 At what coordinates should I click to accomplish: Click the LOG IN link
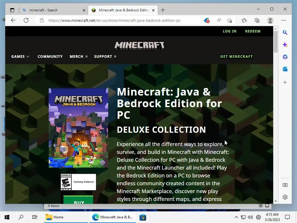[x=229, y=31]
